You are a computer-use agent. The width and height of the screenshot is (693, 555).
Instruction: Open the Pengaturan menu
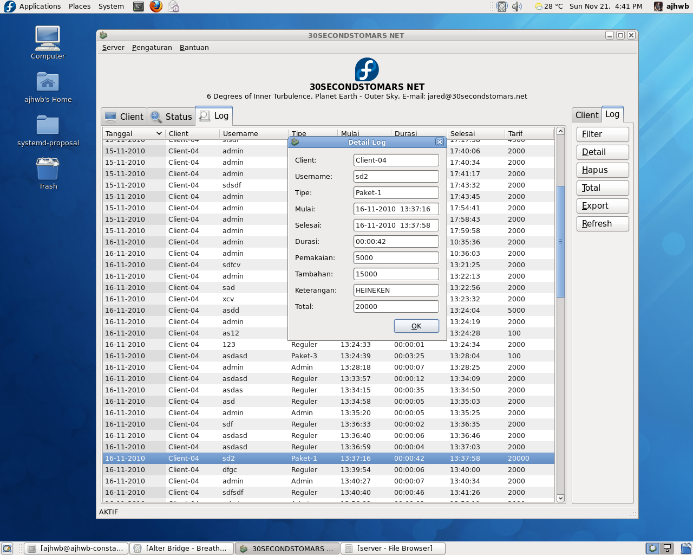click(x=152, y=47)
